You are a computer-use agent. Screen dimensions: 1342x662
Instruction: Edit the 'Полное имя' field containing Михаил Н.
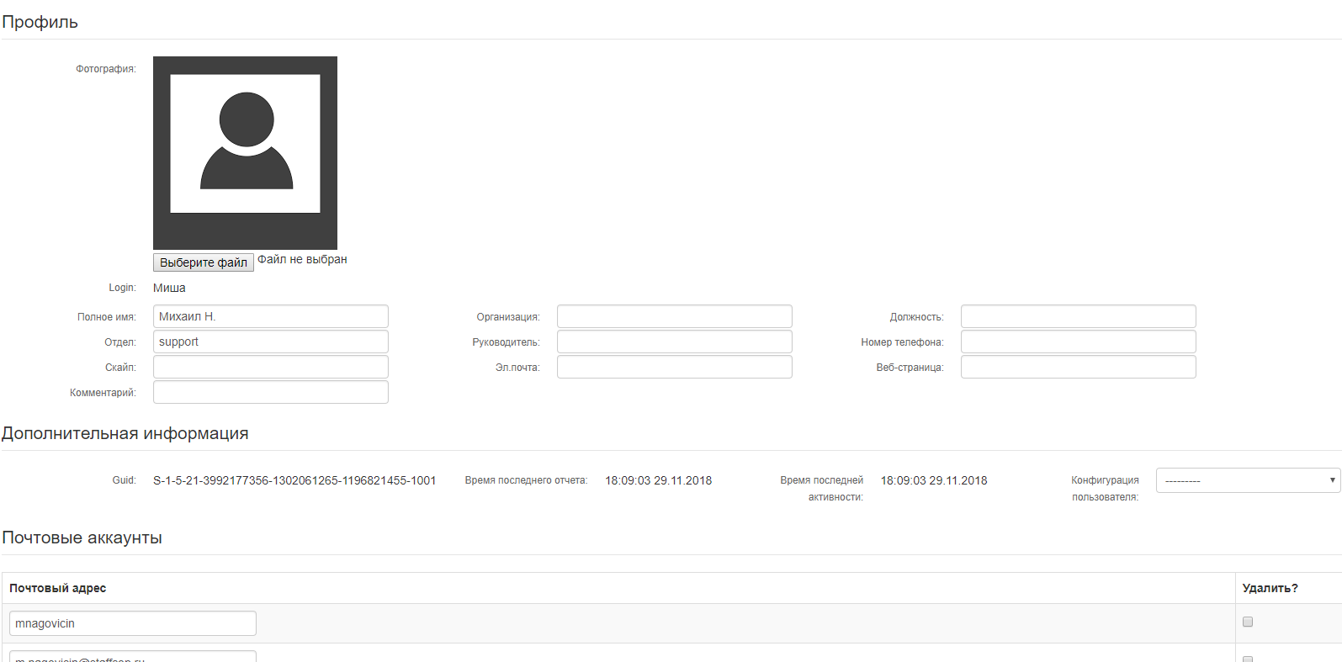pos(271,316)
